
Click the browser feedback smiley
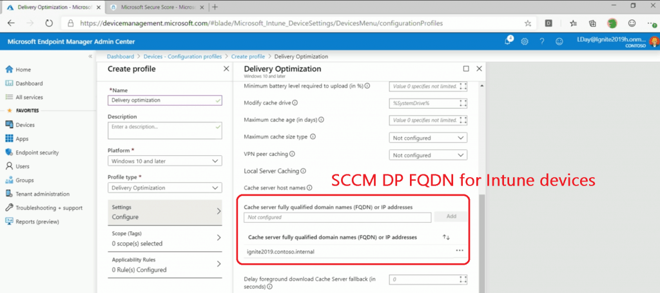(x=632, y=23)
